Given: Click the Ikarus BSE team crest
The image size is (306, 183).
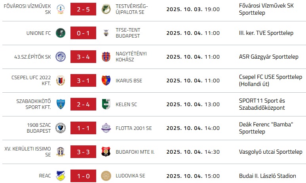Looking at the screenshot, I should point(106,80).
